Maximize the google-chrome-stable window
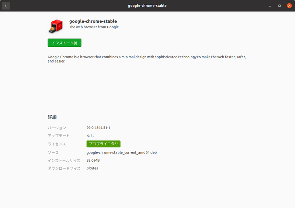This screenshot has width=295, height=208. click(x=280, y=6)
